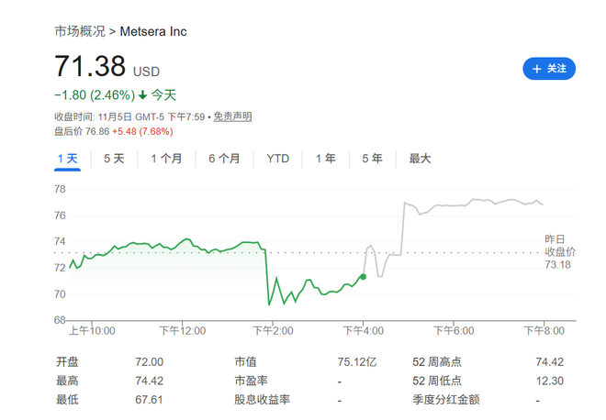Switch chart to 1 年 view
606x420 pixels.
coord(325,159)
